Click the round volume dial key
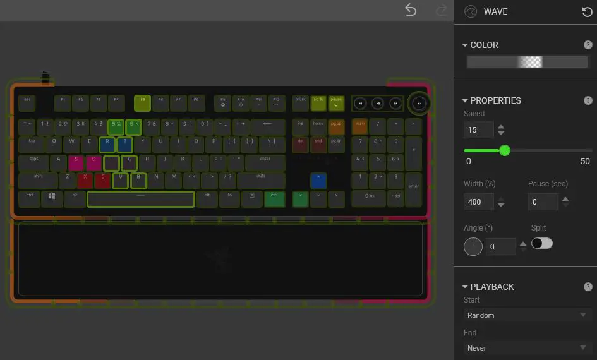 pos(419,103)
